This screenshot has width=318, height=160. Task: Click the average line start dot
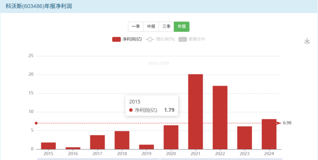(36, 123)
